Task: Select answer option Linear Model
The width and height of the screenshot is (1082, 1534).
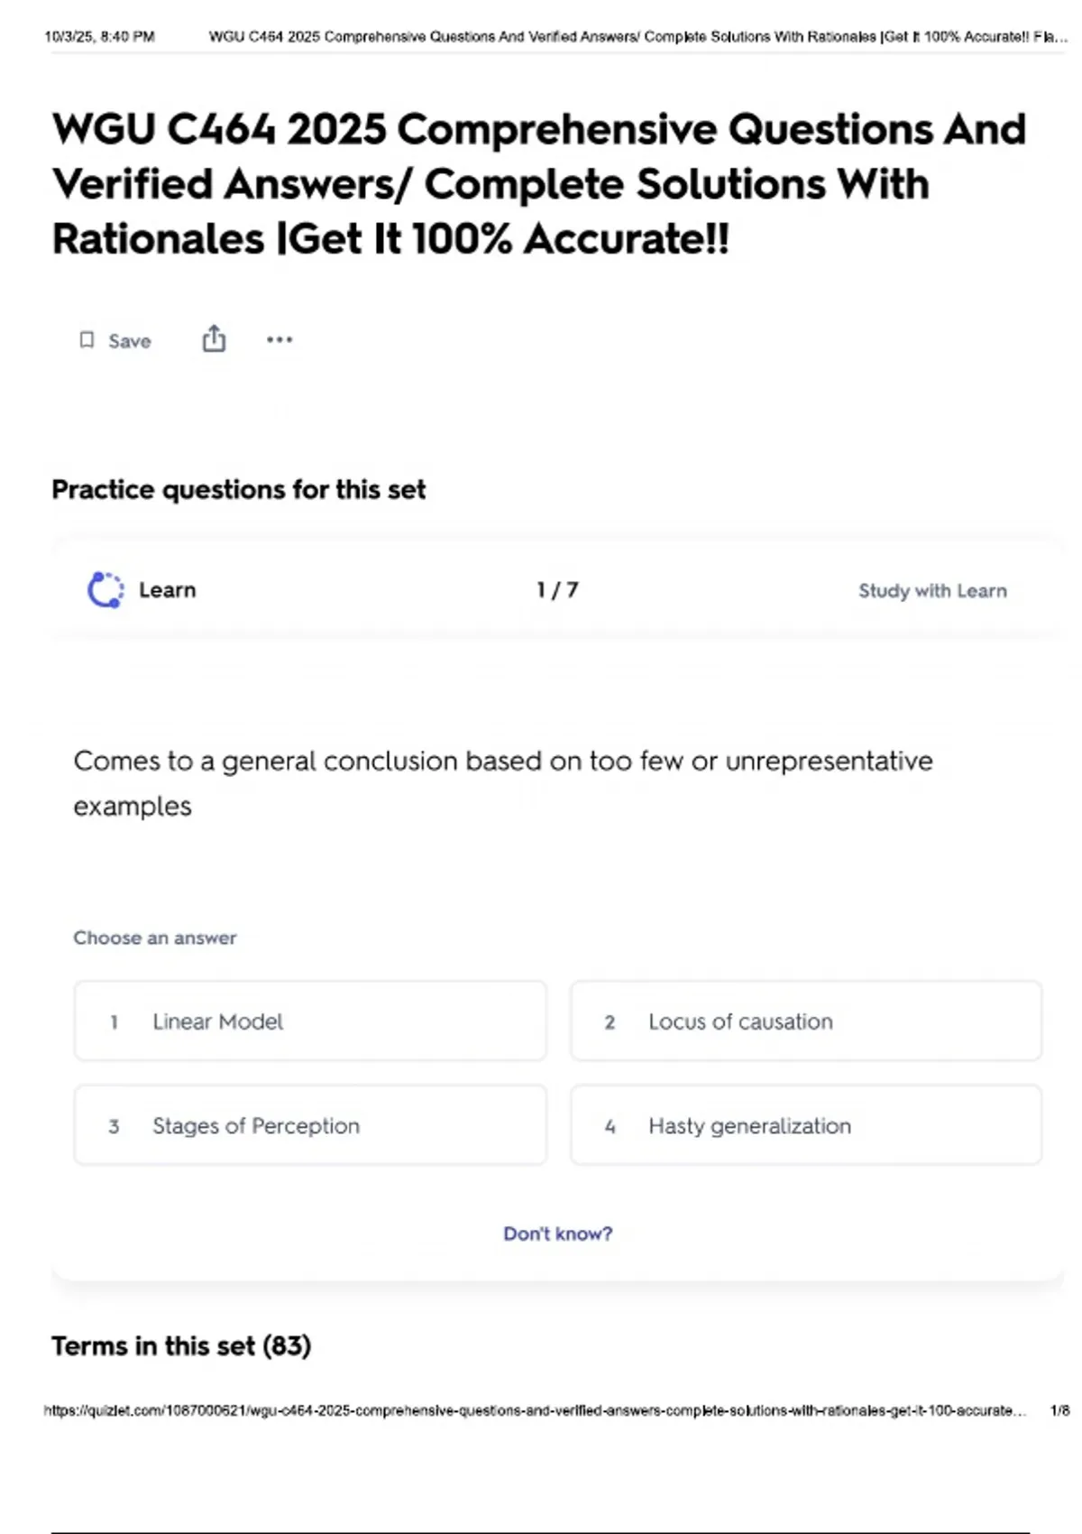Action: click(310, 1021)
